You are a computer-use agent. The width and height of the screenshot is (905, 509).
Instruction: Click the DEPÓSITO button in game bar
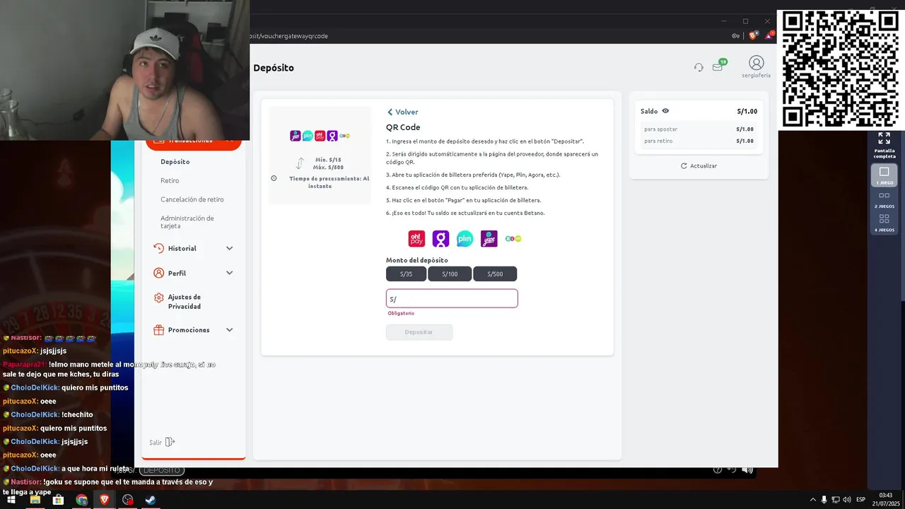(x=162, y=470)
